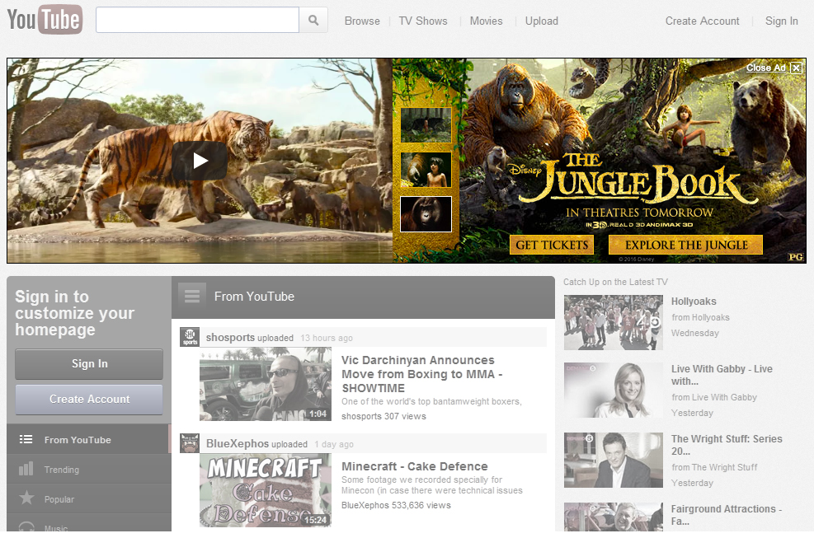The image size is (814, 538).
Task: Click Get Tickets in the ad
Action: tap(551, 245)
